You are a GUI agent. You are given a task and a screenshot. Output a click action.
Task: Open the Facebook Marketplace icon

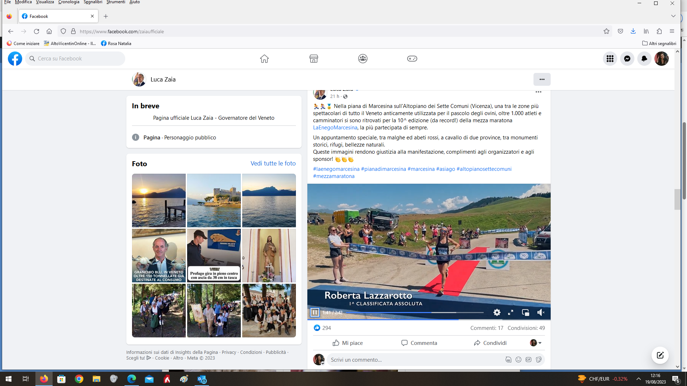314,59
